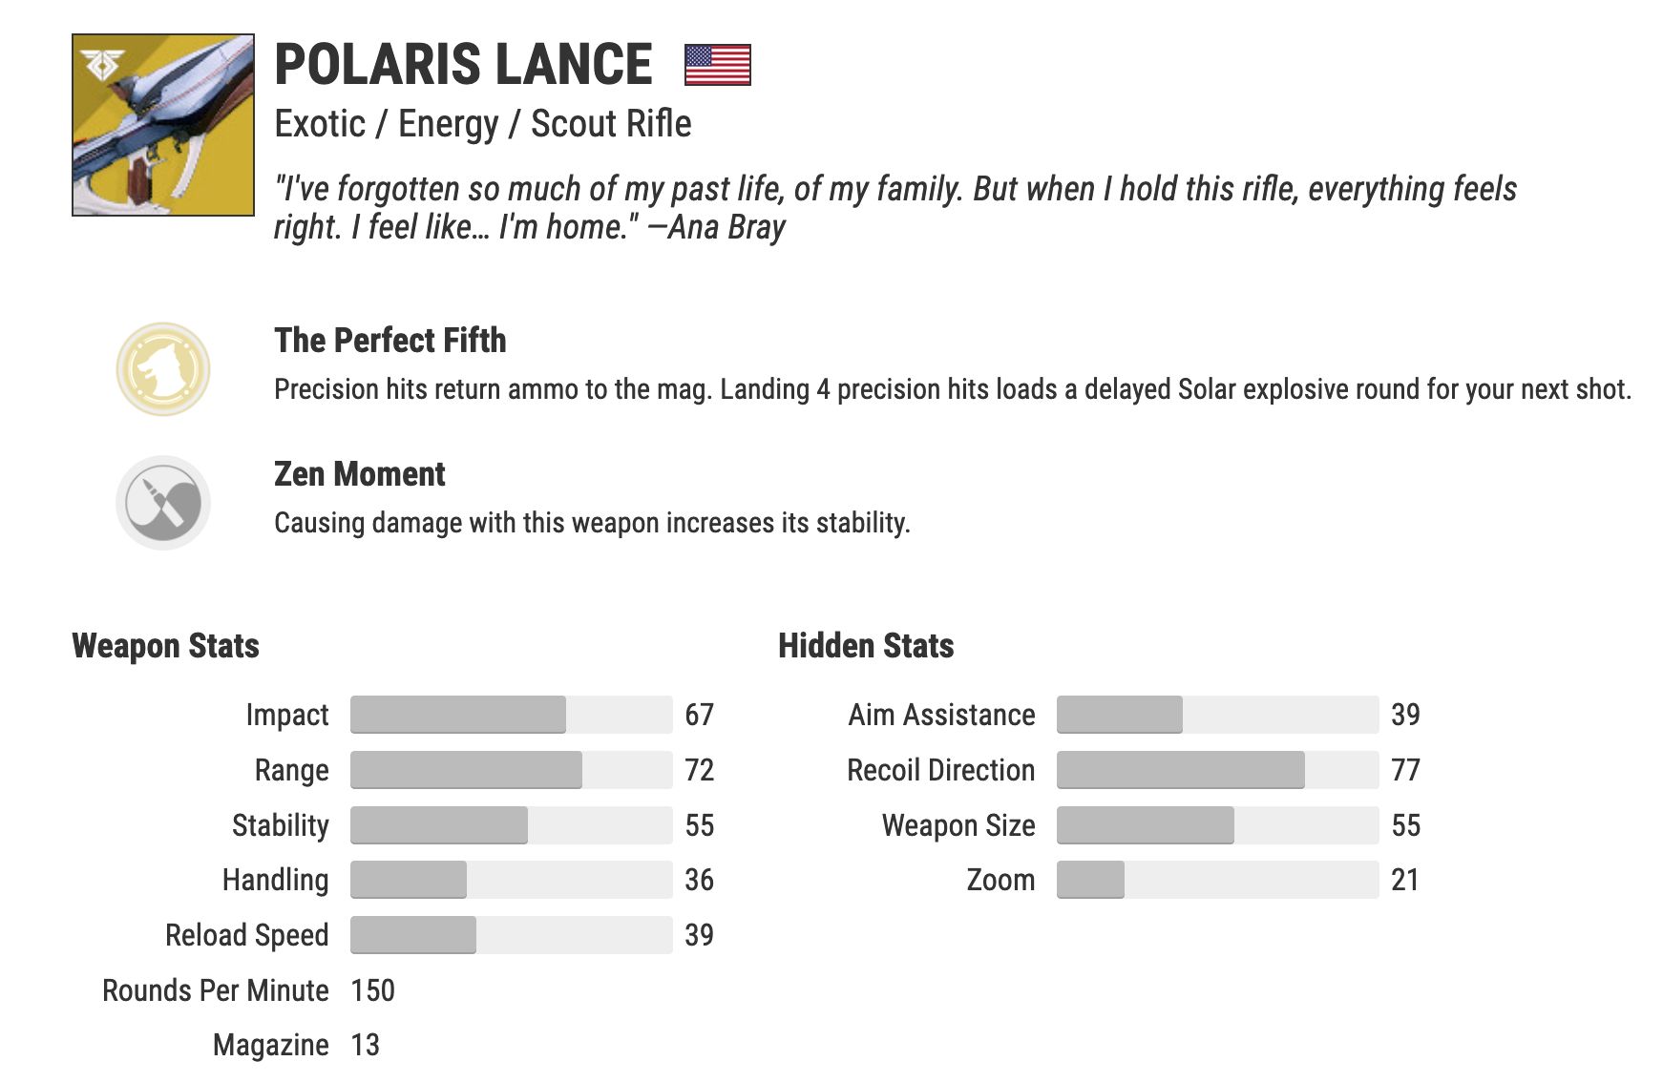Click the Zen Moment perk icon

(x=163, y=503)
